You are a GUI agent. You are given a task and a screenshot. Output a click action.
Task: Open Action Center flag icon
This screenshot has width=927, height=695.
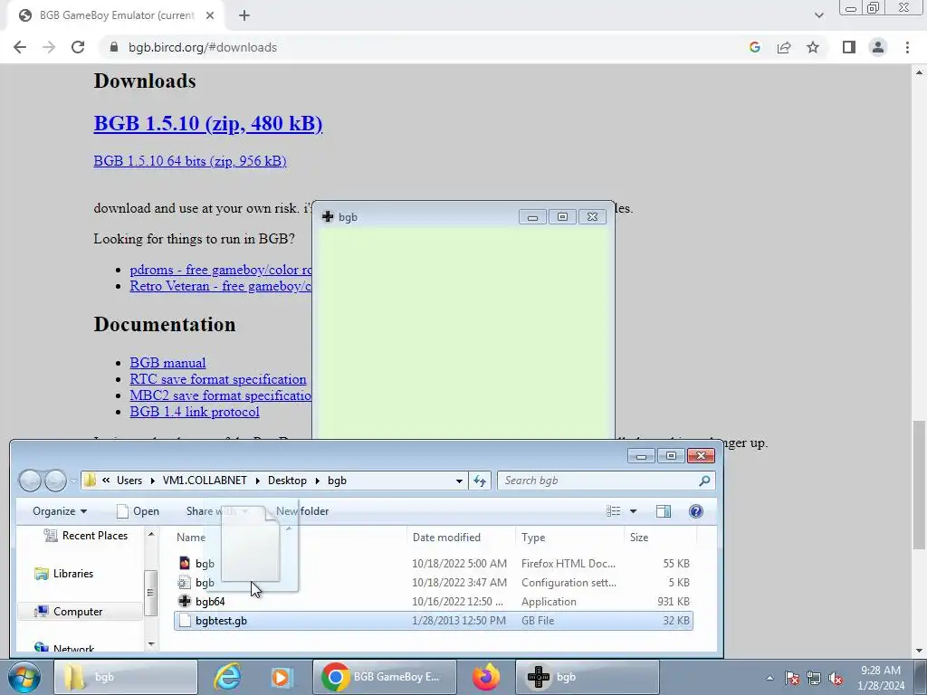point(792,678)
